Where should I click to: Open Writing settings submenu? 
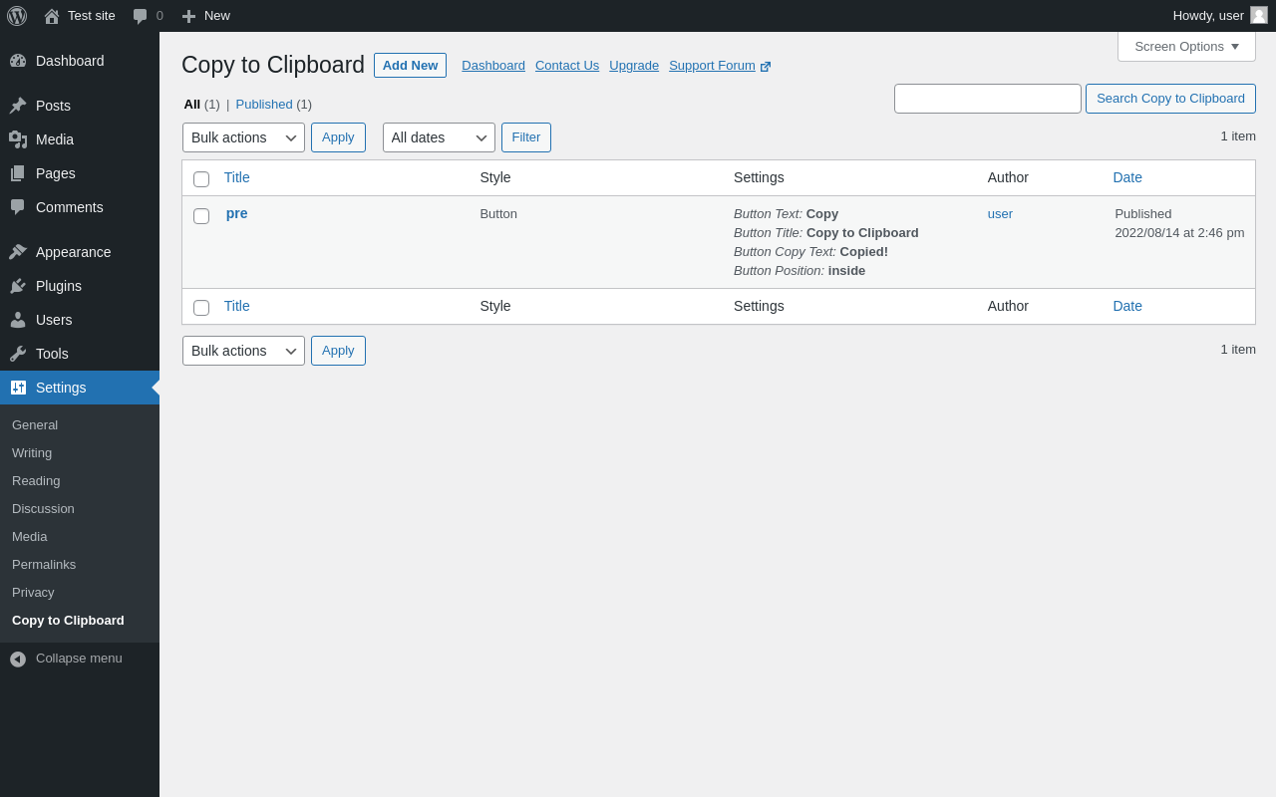[x=32, y=453]
